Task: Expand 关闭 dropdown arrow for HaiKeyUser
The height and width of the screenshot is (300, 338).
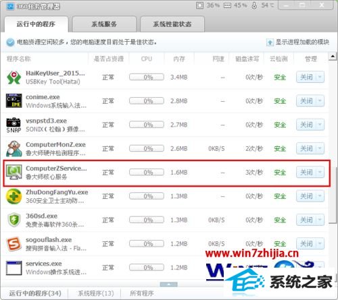Action: [320, 77]
